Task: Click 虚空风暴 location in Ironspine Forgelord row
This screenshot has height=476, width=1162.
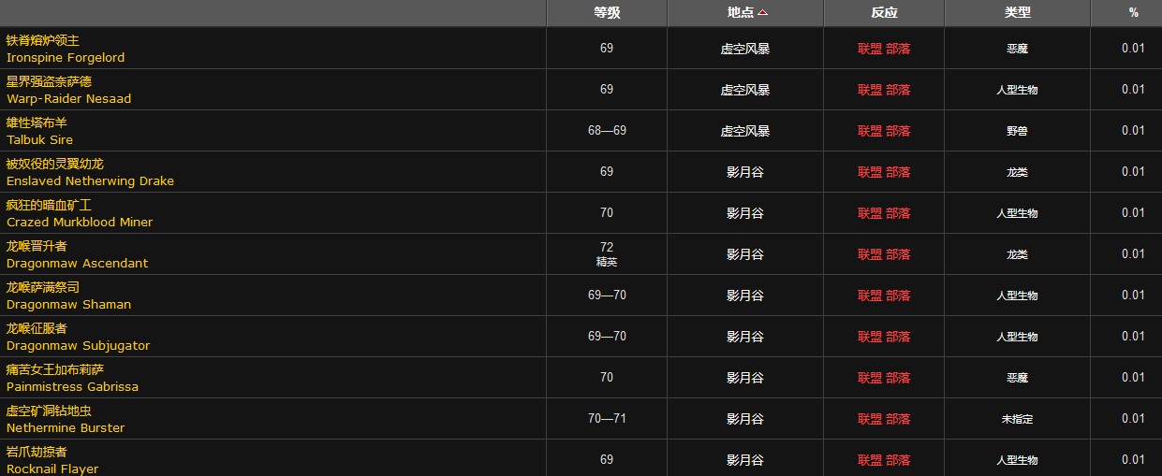Action: click(745, 49)
